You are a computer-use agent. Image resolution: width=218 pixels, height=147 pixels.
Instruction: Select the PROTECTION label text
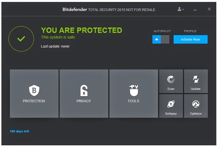click(34, 101)
